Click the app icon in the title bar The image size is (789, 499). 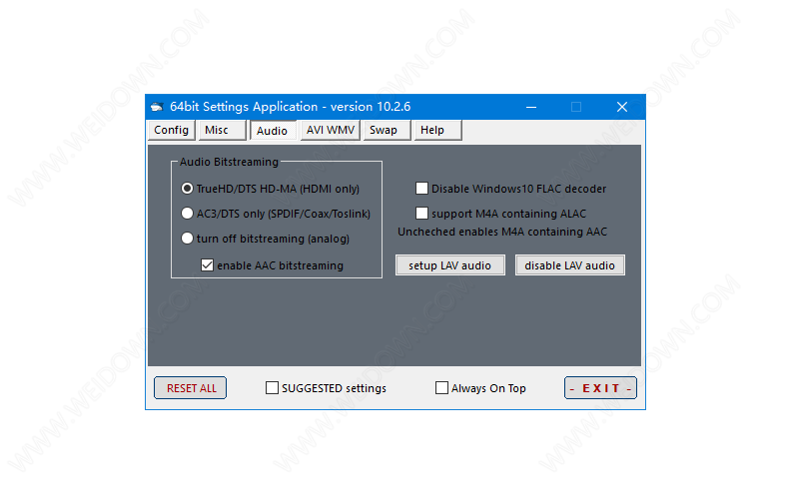pos(157,107)
